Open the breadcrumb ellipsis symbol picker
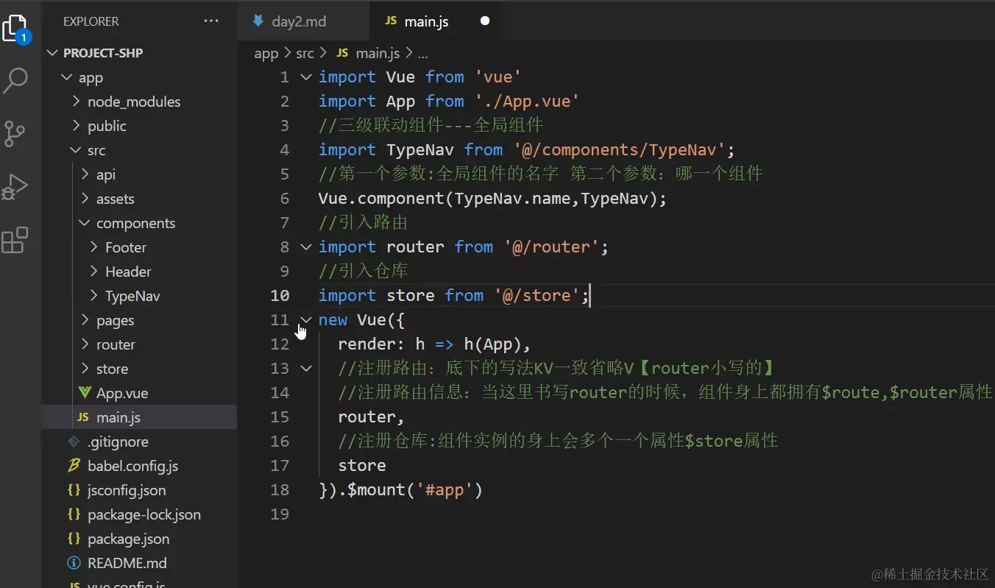The width and height of the screenshot is (995, 588). coord(422,53)
